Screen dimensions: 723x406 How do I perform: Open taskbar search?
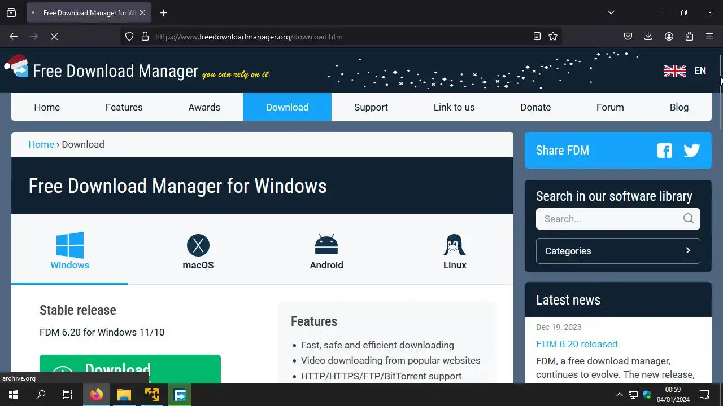click(41, 395)
